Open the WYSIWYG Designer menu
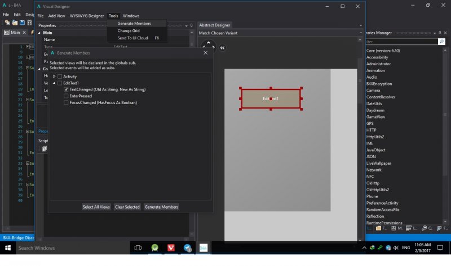The image size is (451, 266). click(87, 16)
